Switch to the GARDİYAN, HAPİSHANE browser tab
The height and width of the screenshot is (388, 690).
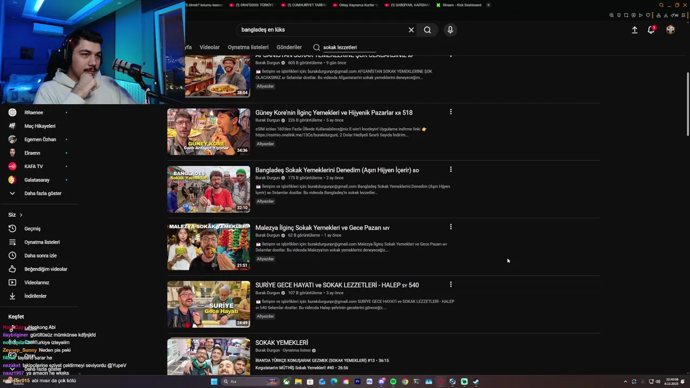point(406,5)
